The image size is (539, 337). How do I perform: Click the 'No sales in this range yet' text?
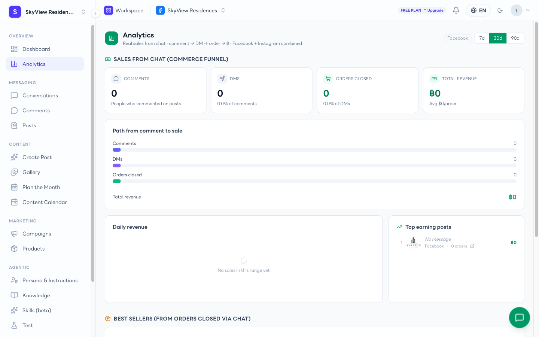click(x=244, y=270)
